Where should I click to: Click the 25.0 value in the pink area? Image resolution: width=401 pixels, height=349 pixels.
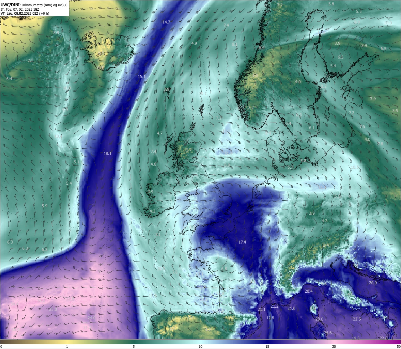[53, 309]
